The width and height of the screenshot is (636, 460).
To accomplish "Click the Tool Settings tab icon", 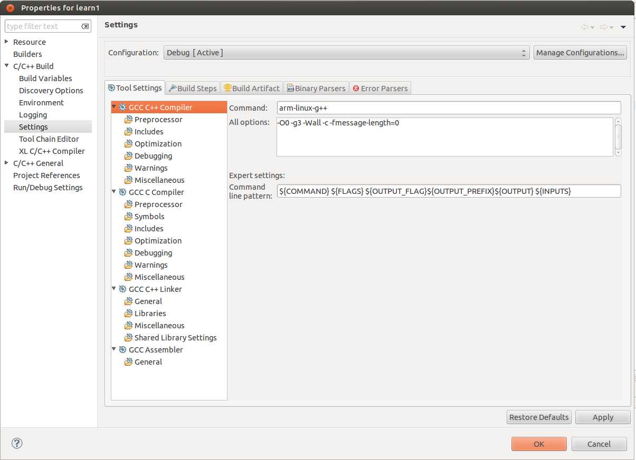I will tap(111, 88).
